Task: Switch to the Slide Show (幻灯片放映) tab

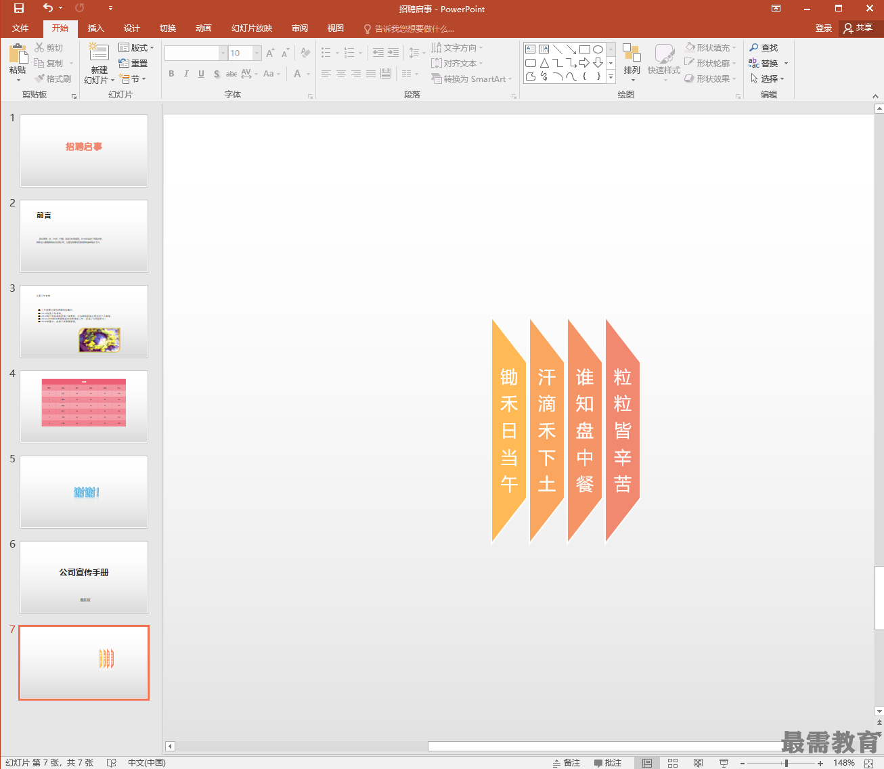Action: tap(252, 28)
